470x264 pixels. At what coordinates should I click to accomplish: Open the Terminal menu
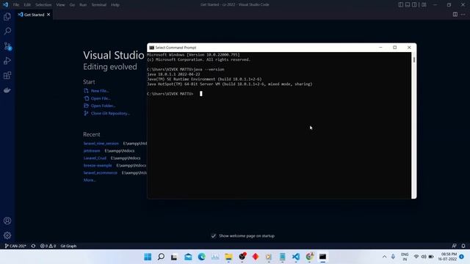[99, 5]
